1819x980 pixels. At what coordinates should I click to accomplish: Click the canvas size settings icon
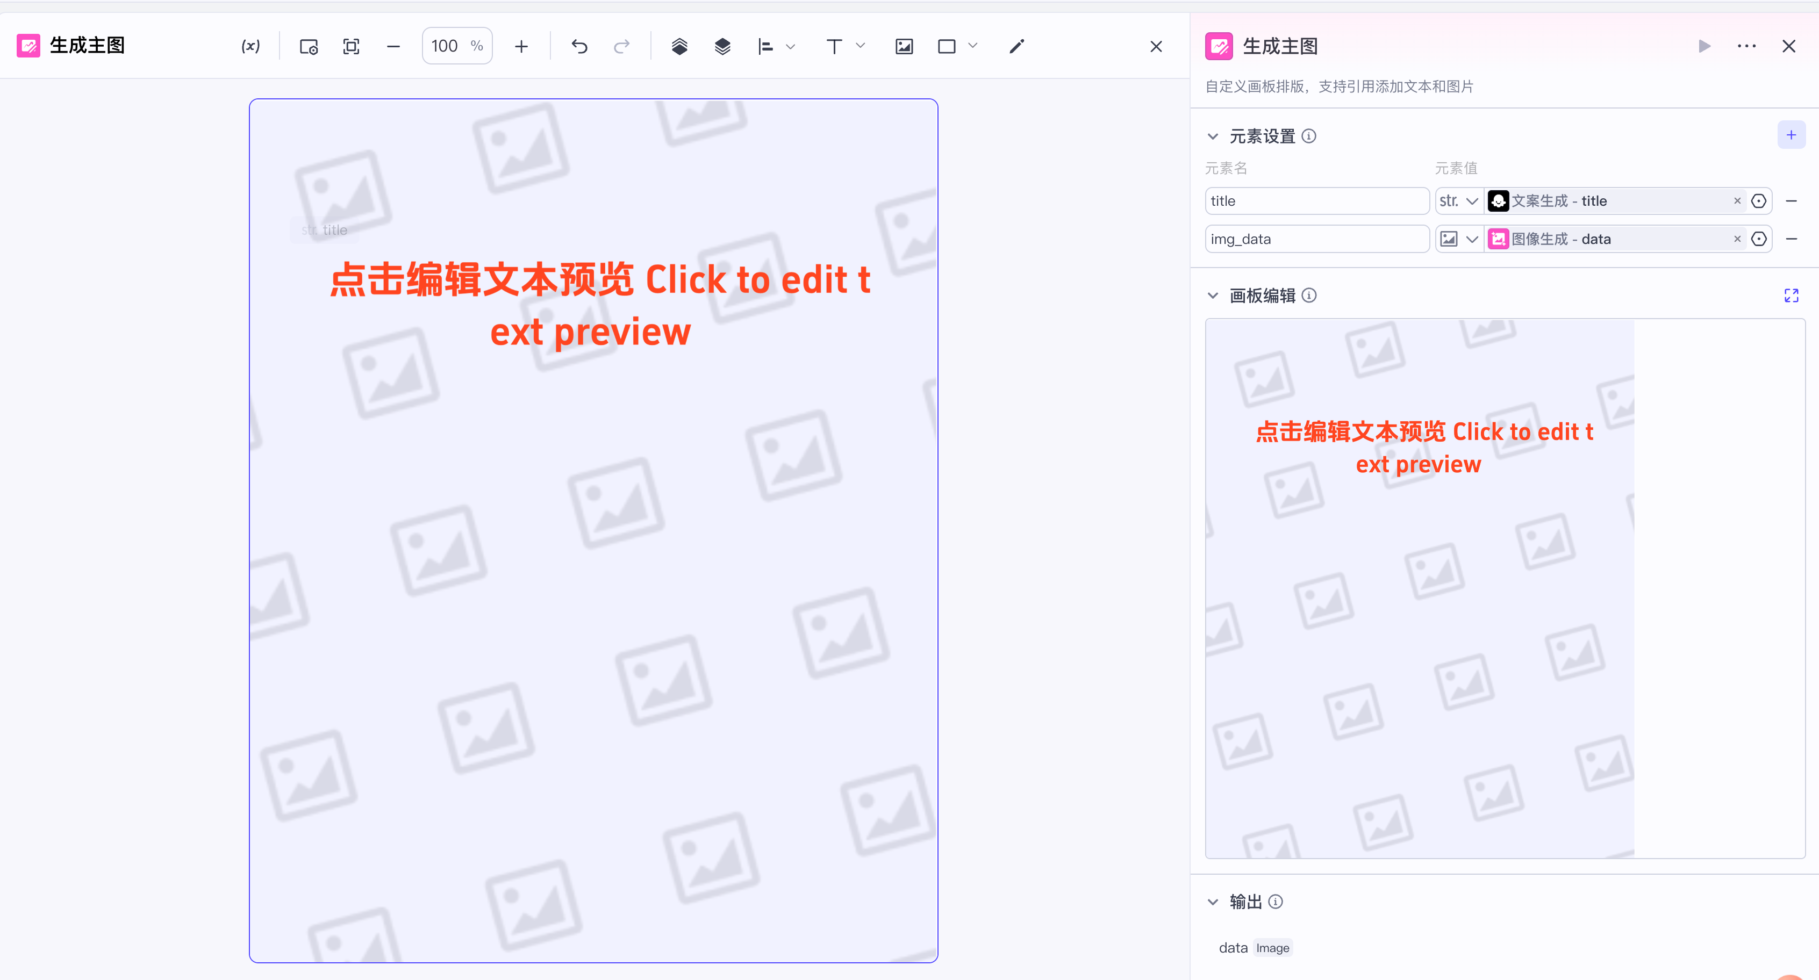tap(309, 47)
